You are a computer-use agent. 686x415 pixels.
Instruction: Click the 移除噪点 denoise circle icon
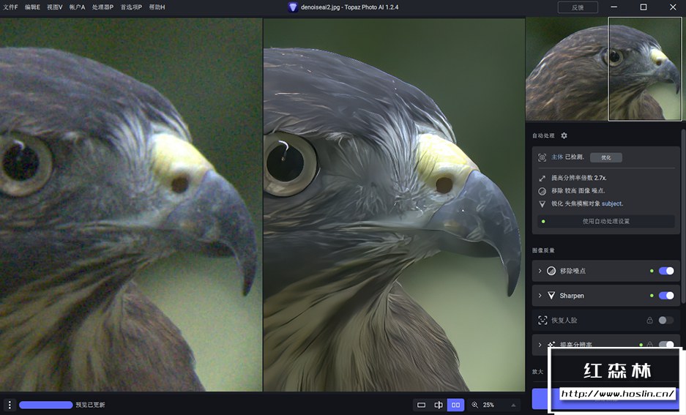551,271
